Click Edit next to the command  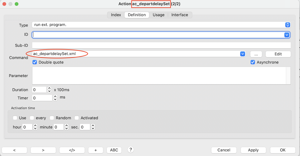[x=278, y=54]
